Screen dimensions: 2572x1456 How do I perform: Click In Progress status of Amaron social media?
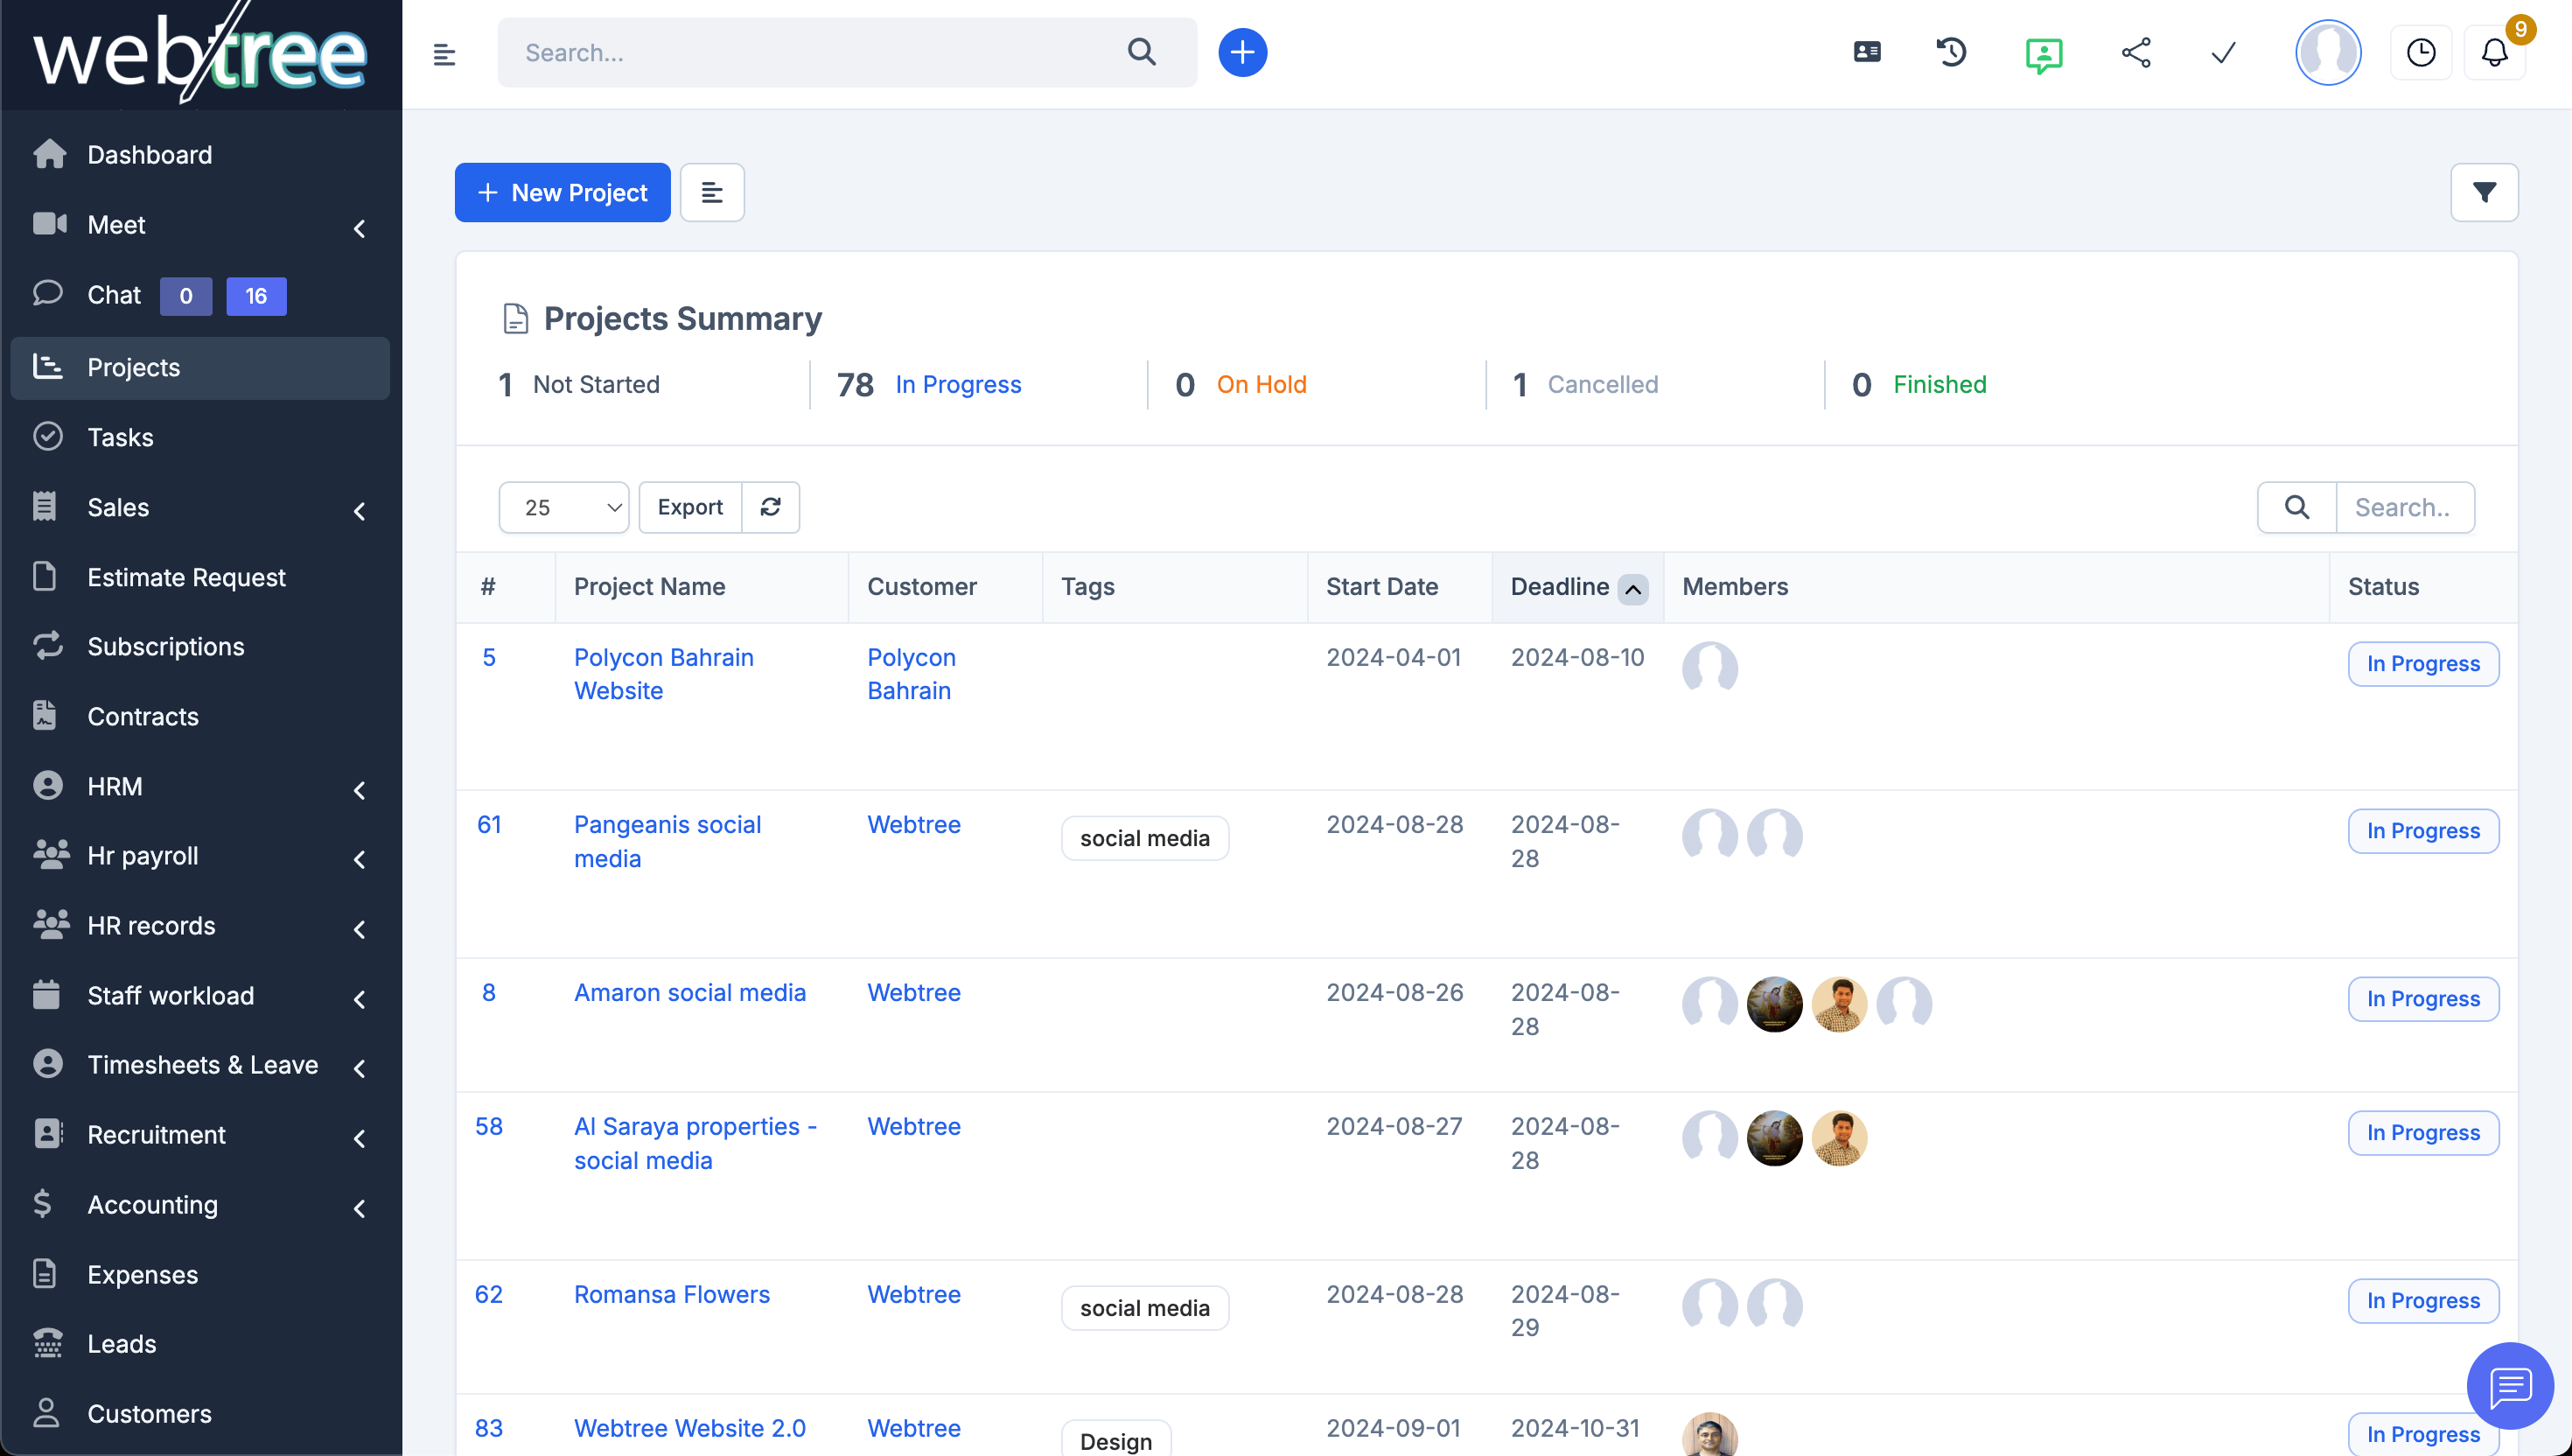(x=2423, y=998)
